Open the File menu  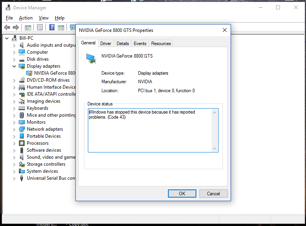[x=9, y=18]
